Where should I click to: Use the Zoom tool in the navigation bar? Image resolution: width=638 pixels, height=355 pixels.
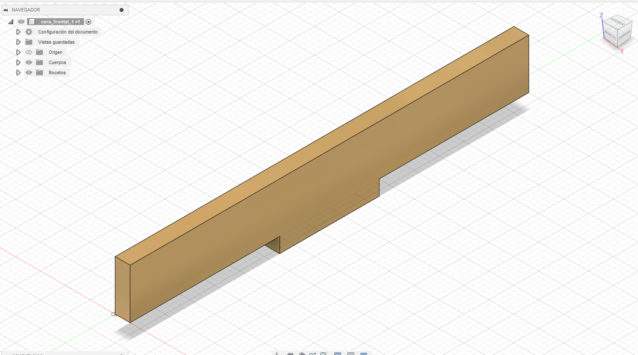(x=313, y=353)
